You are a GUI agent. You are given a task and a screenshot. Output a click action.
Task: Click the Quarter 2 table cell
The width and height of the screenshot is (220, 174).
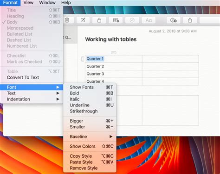point(114,66)
